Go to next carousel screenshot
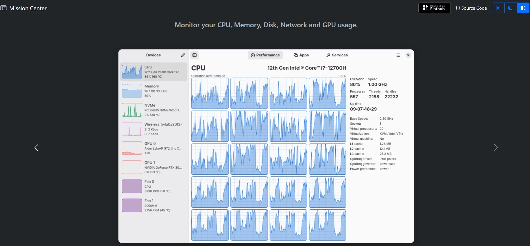The width and height of the screenshot is (530, 246). coord(495,148)
